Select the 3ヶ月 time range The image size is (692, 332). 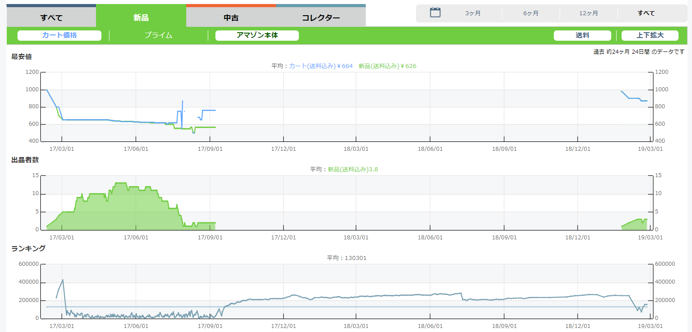click(x=473, y=13)
